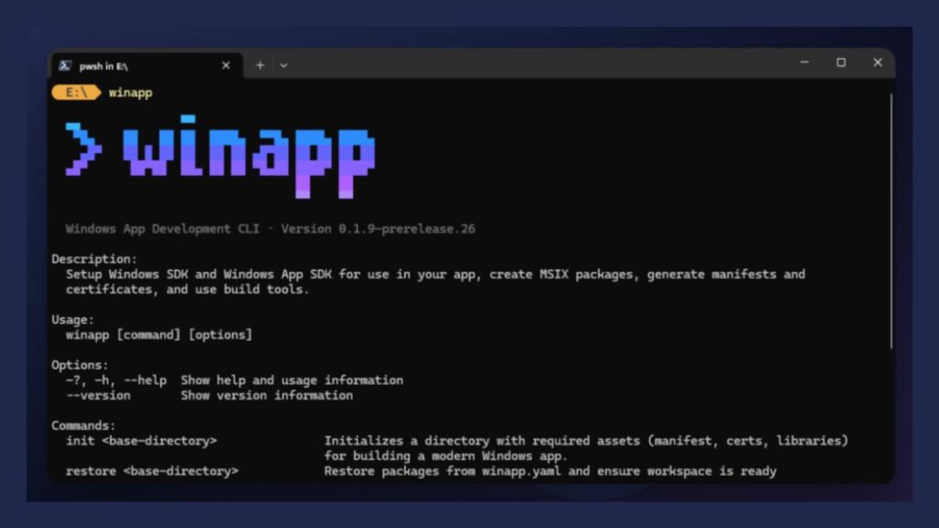Click the Usage: winapp [command] [options] line
Image resolution: width=939 pixels, height=528 pixels.
click(158, 335)
